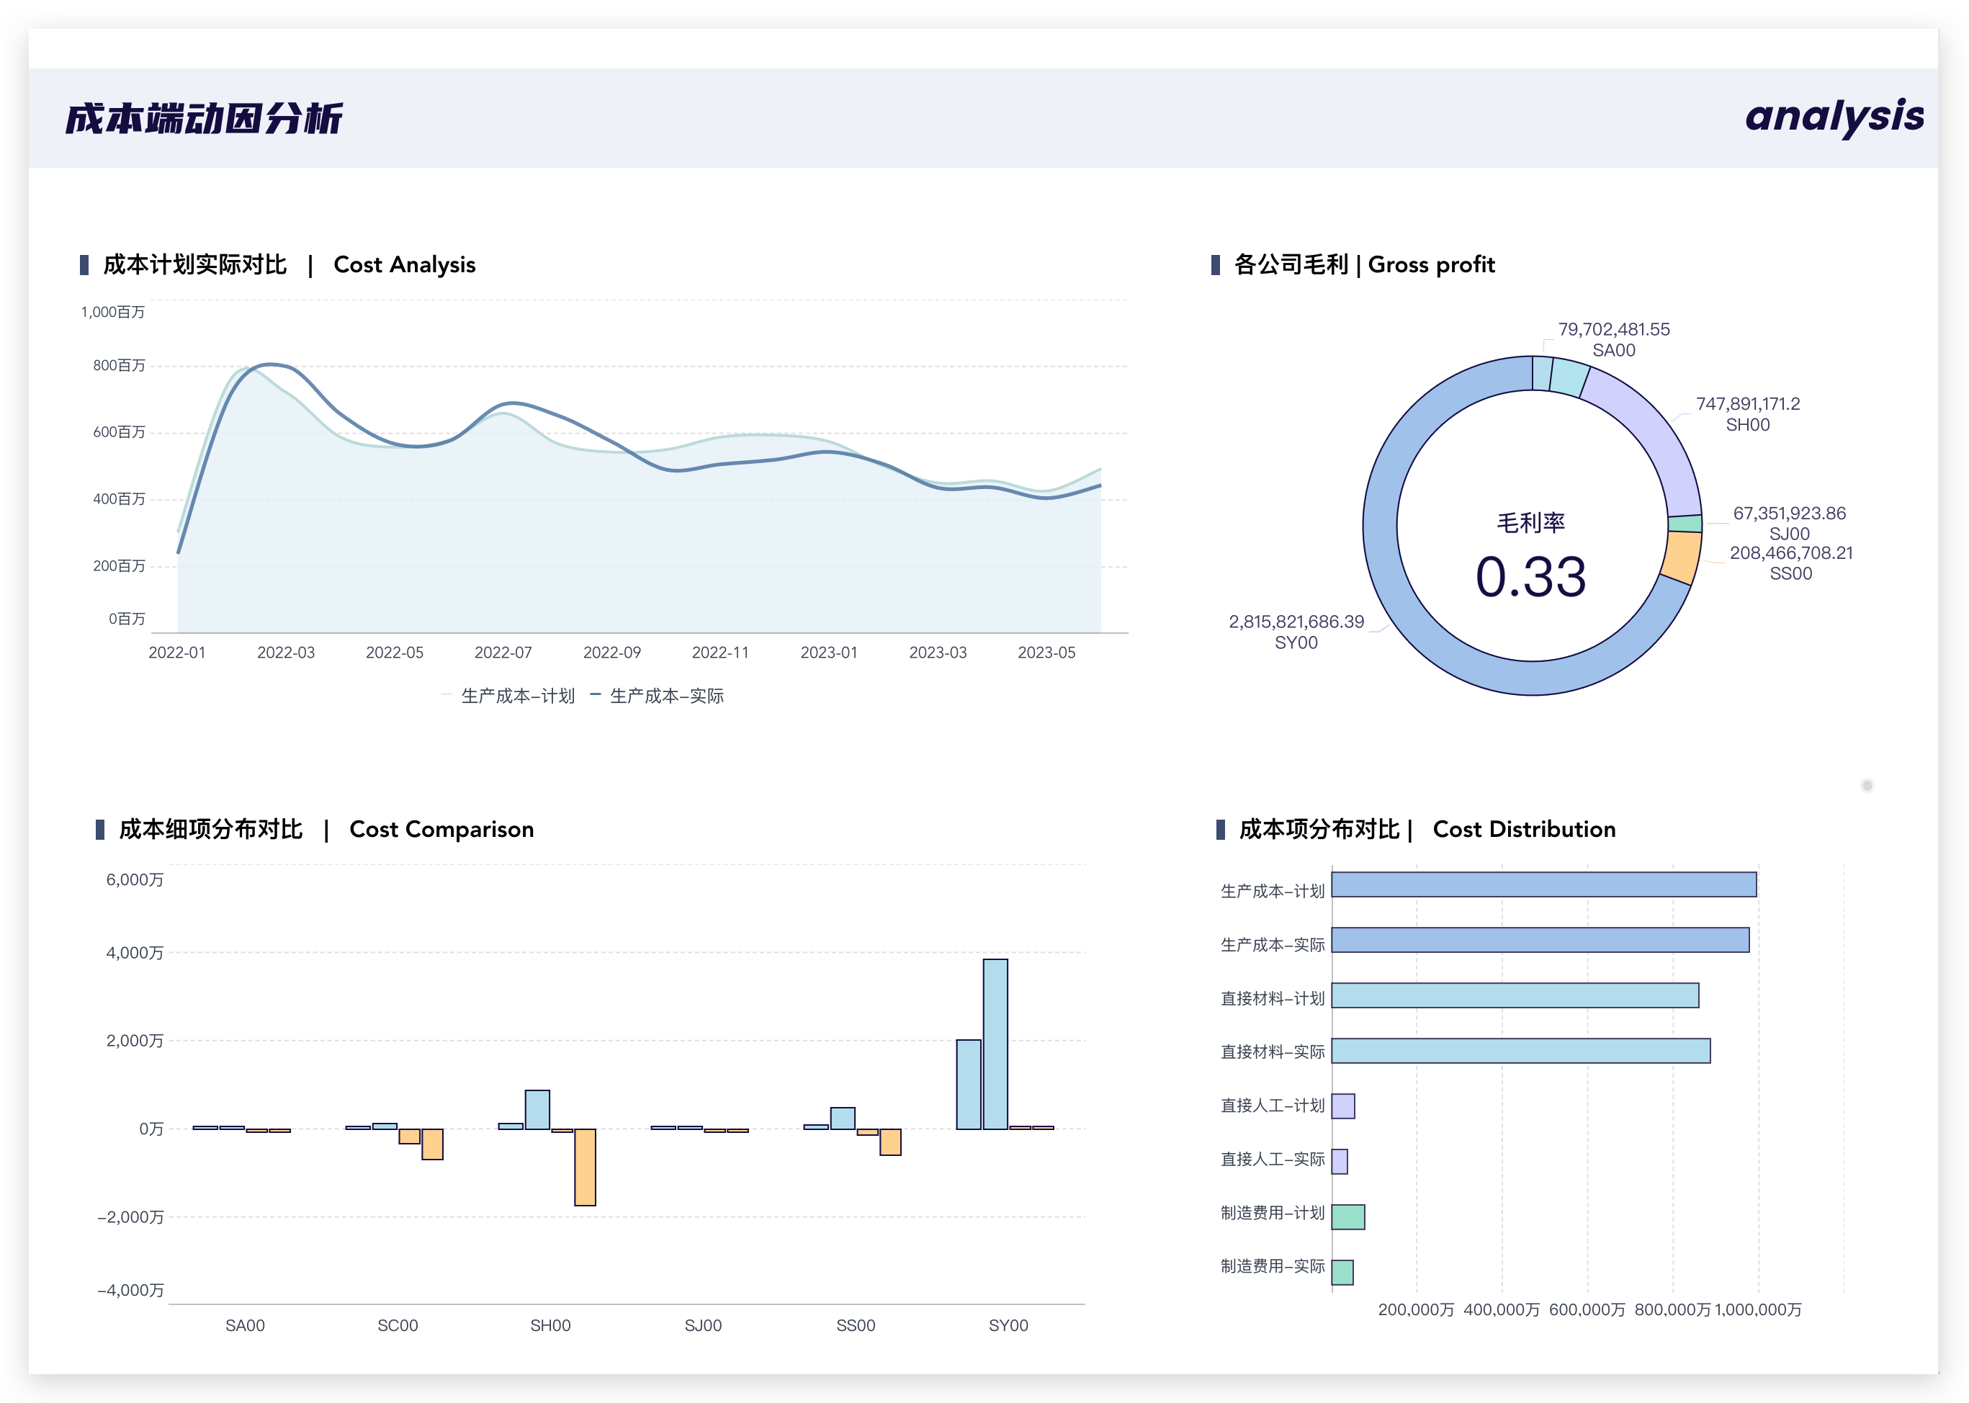
Task: Click the 直接人工–计划 purple bar
Action: click(x=1342, y=1106)
